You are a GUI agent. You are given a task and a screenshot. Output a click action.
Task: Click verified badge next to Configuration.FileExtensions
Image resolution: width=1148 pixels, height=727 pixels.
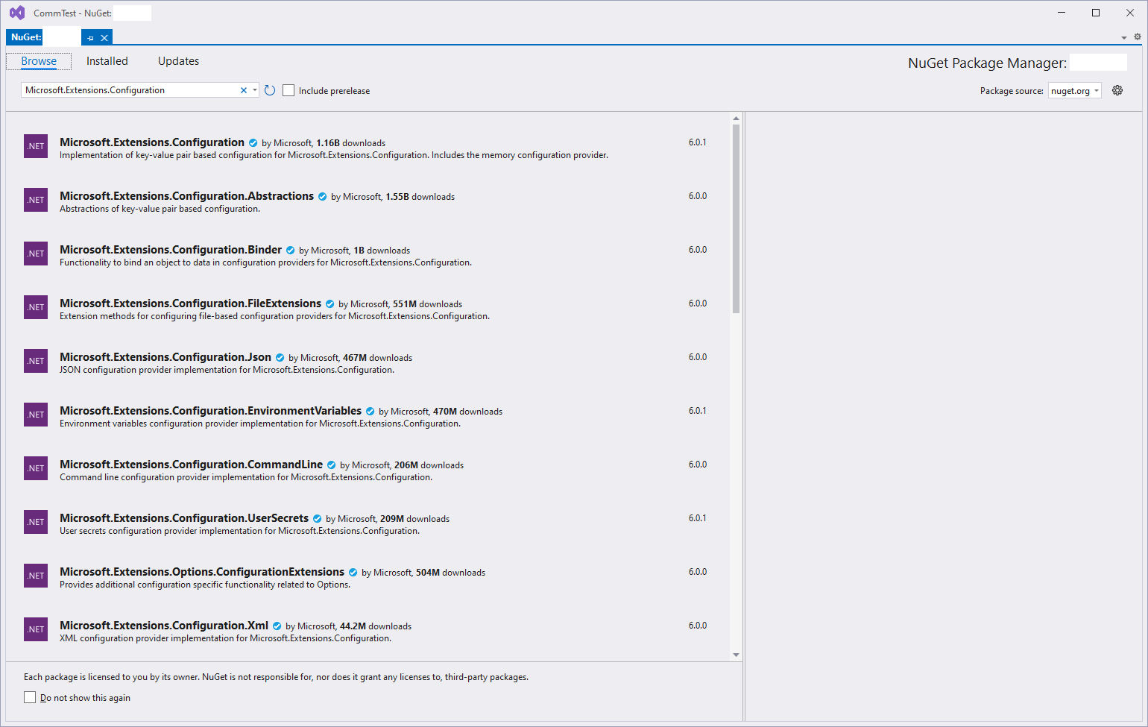point(330,304)
